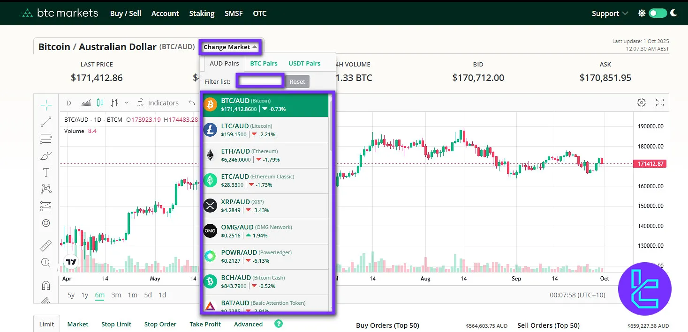Select the 1d chart timeframe
Viewport: 688px width, 332px height.
pos(162,295)
